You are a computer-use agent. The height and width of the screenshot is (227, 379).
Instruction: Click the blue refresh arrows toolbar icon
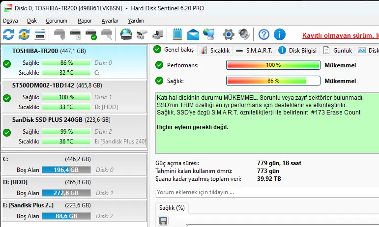coord(8,34)
